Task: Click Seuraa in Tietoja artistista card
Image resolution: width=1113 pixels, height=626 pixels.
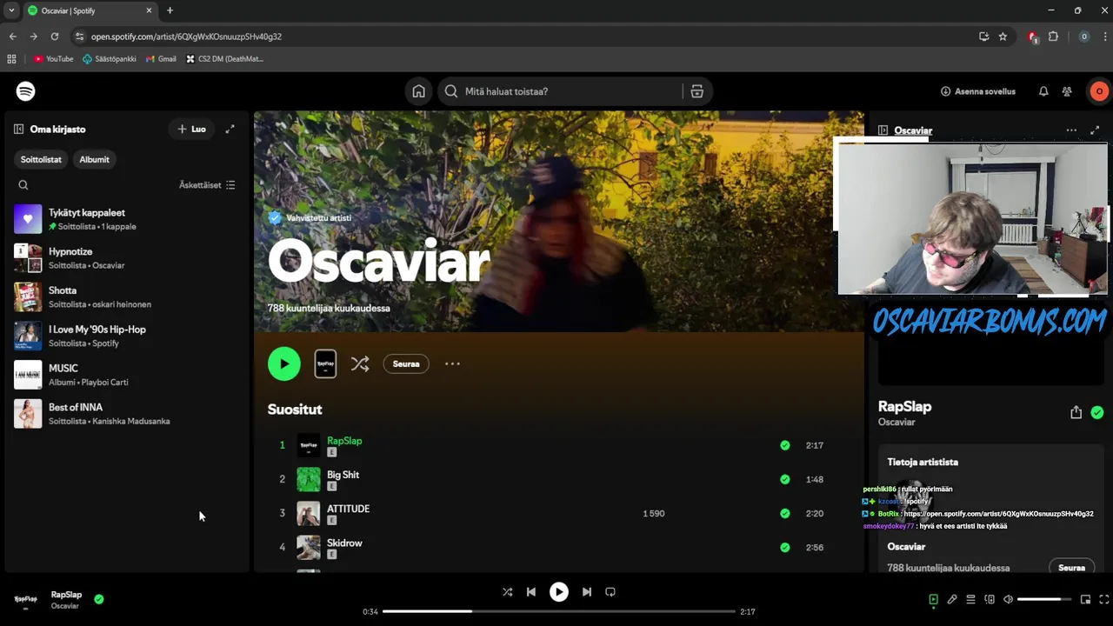Action: 1071,568
